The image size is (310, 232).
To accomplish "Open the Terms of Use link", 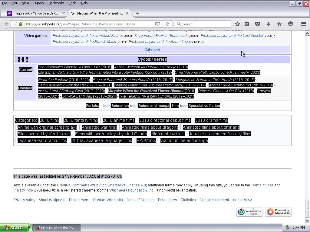I will (x=262, y=185).
